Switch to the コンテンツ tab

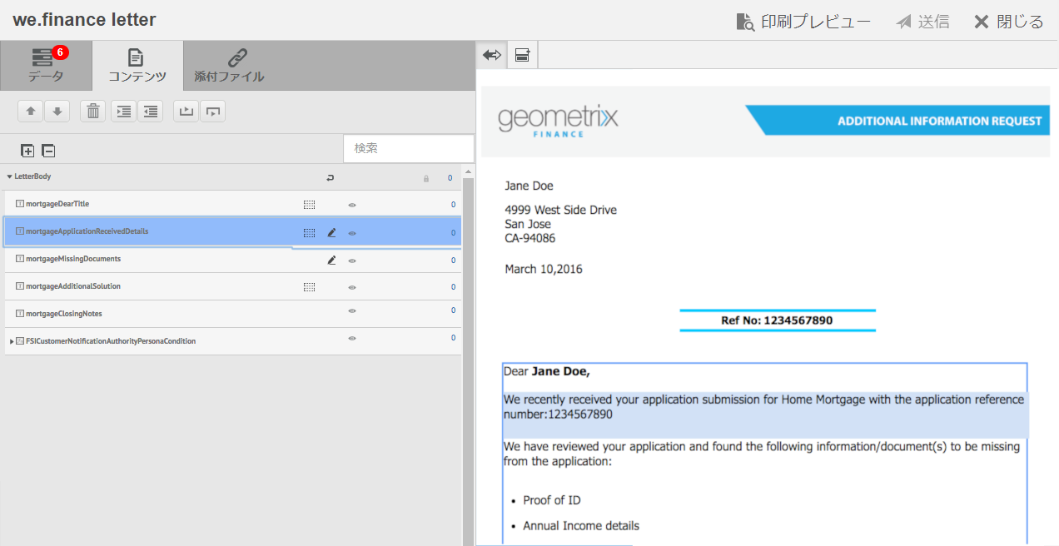[137, 66]
